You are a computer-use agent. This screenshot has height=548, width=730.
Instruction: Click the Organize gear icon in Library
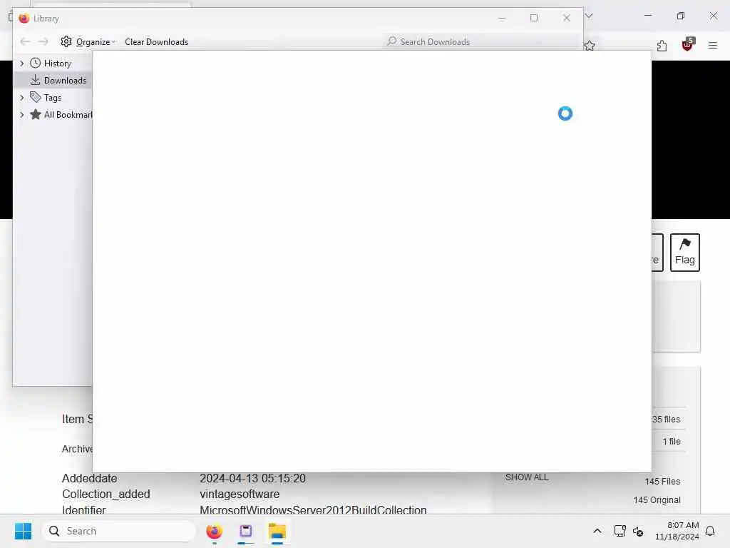click(66, 41)
